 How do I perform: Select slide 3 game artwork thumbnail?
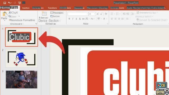point(22,79)
